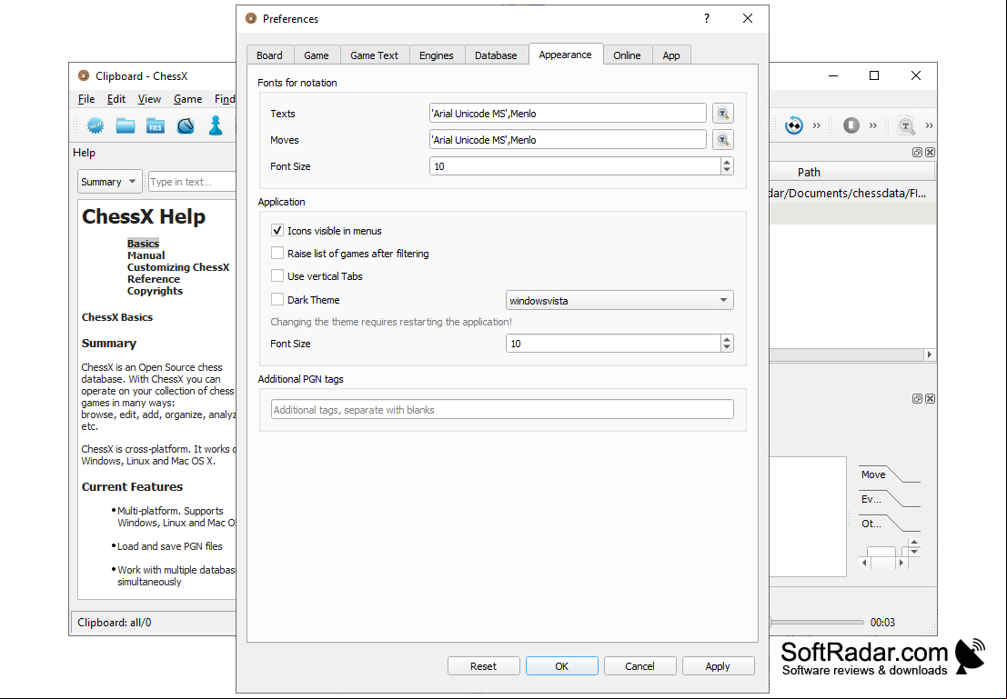Increase the notation Font Size value
This screenshot has height=699, width=1007.
click(726, 163)
